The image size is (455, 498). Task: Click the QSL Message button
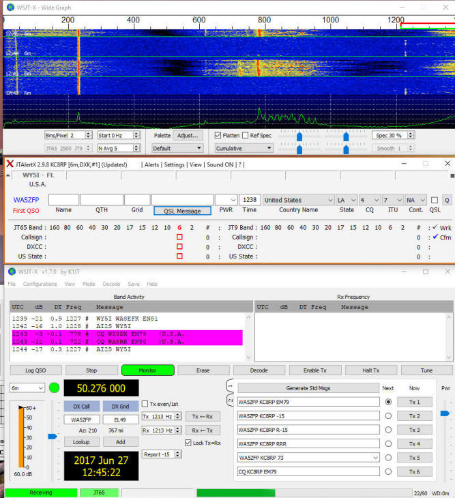(182, 211)
